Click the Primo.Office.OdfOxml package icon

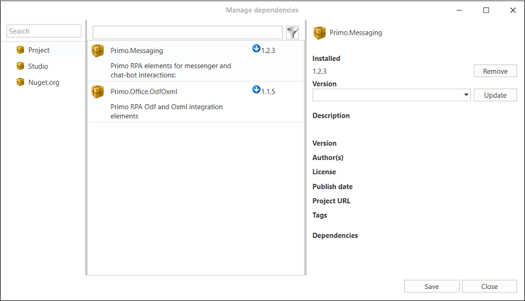[98, 91]
